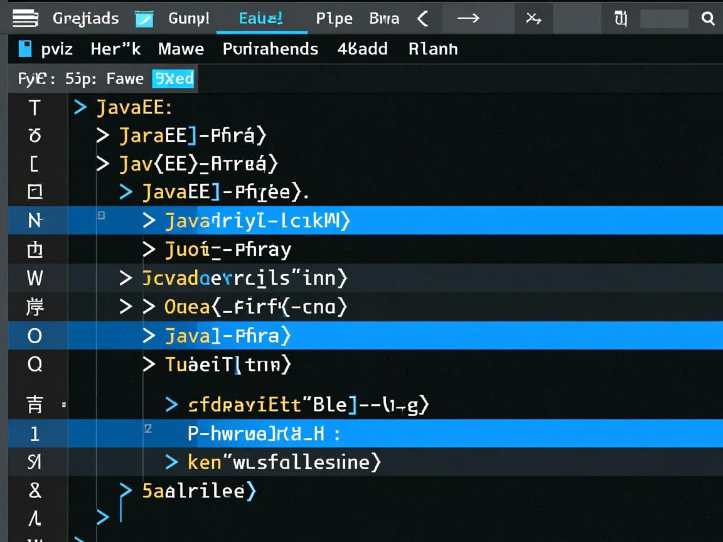Toggle the small box on Javadriyl-lcikM row

[x=101, y=215]
